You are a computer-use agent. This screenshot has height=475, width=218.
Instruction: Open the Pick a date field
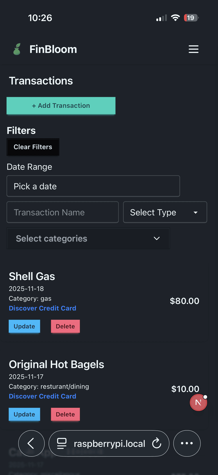click(93, 186)
